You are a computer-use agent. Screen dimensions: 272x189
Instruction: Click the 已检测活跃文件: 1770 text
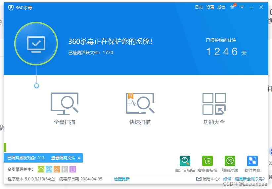(91, 53)
